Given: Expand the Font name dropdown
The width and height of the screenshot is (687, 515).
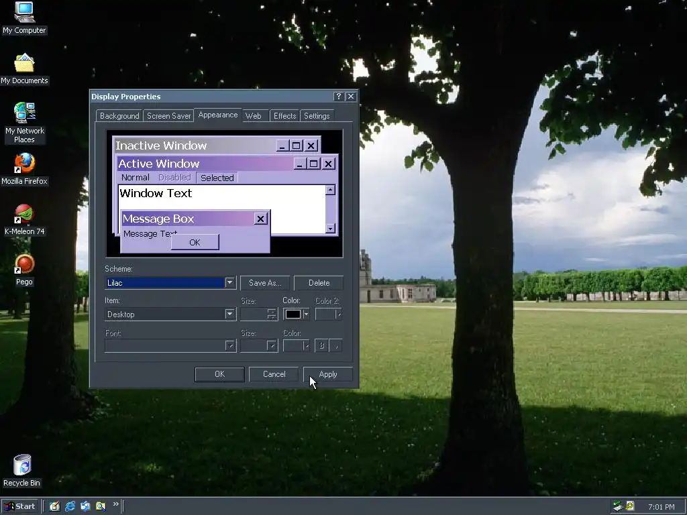Looking at the screenshot, I should tap(231, 345).
